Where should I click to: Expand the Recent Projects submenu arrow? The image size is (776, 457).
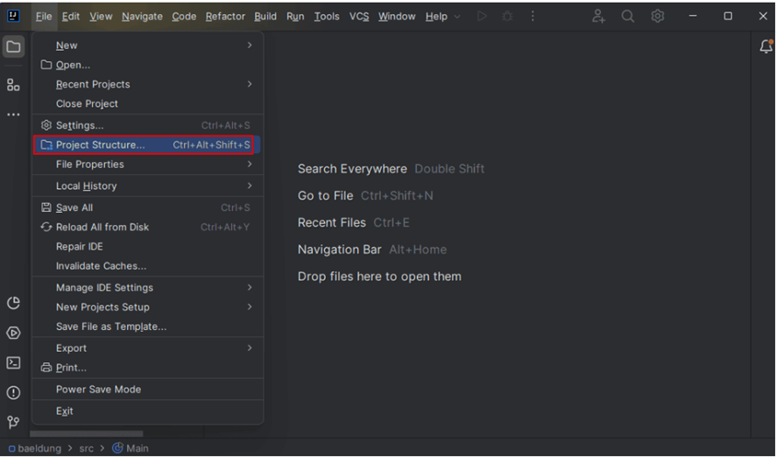point(250,84)
